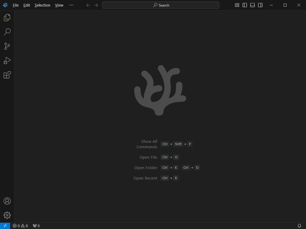
Task: Click the forwarded ports indicator in status bar
Action: [36, 226]
